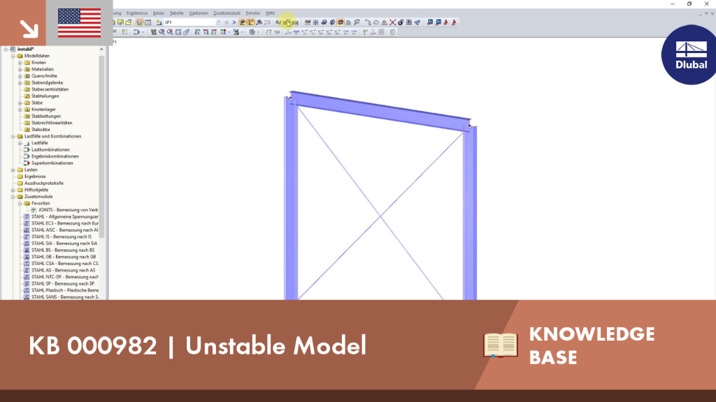716x402 pixels.
Task: Select Lastkombinationen in the navigator
Action: 50,149
